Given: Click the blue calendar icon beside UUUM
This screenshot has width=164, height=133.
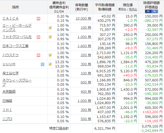Looking at the screenshot, I should pyautogui.click(x=43, y=64).
